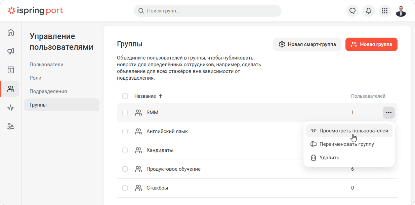Click the Новая группа button
The width and height of the screenshot is (415, 205).
pos(371,44)
